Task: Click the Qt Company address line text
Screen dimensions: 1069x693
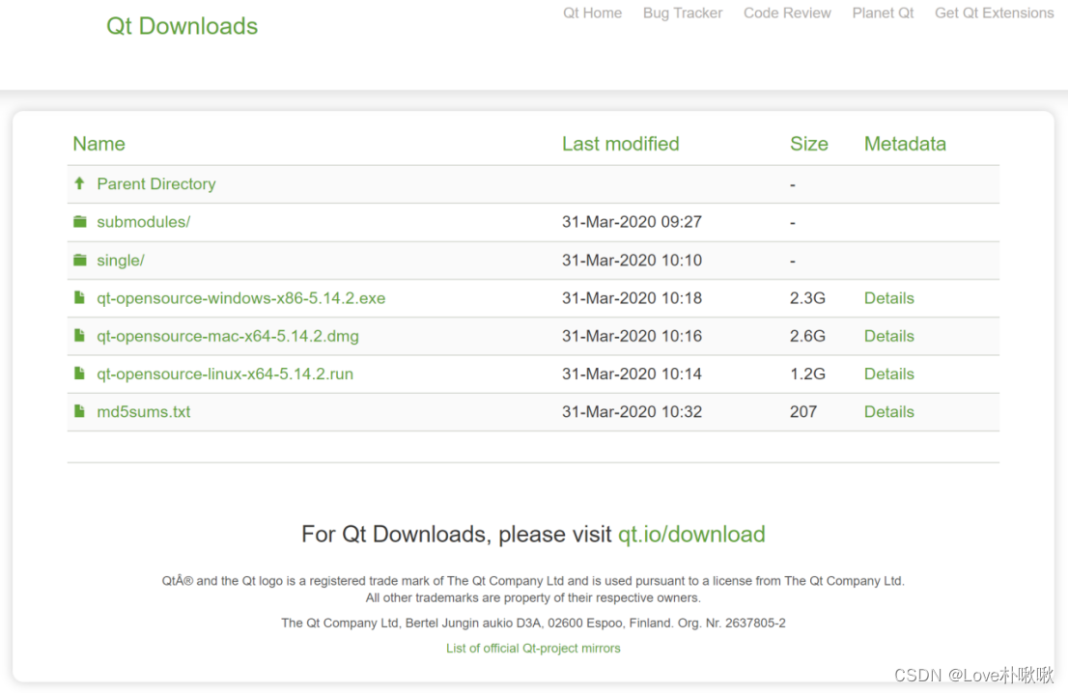Action: (533, 623)
